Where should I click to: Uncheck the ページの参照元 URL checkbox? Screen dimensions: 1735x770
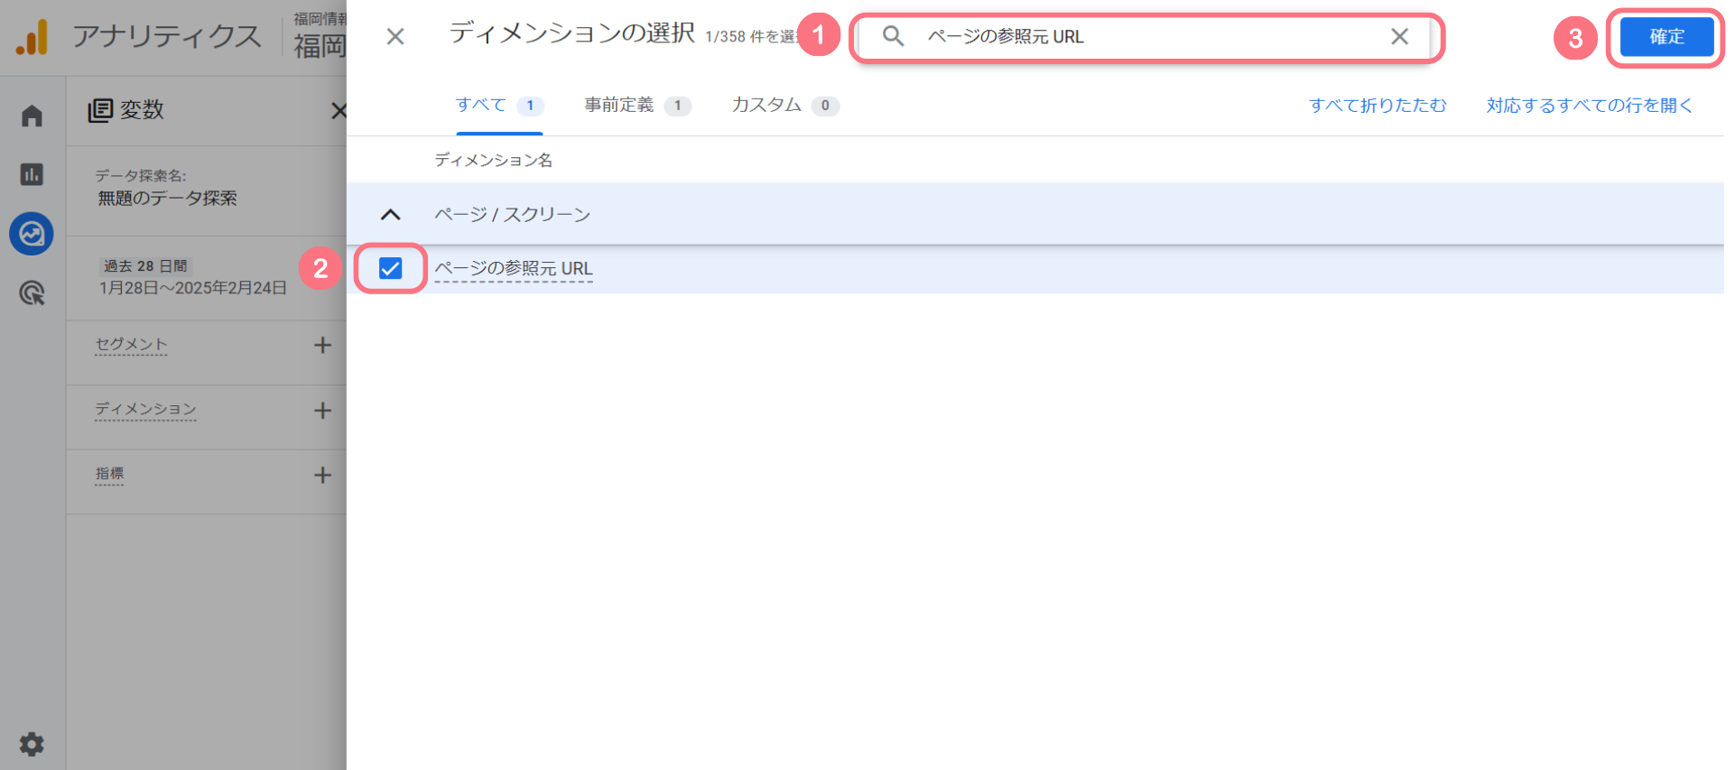[x=390, y=268]
